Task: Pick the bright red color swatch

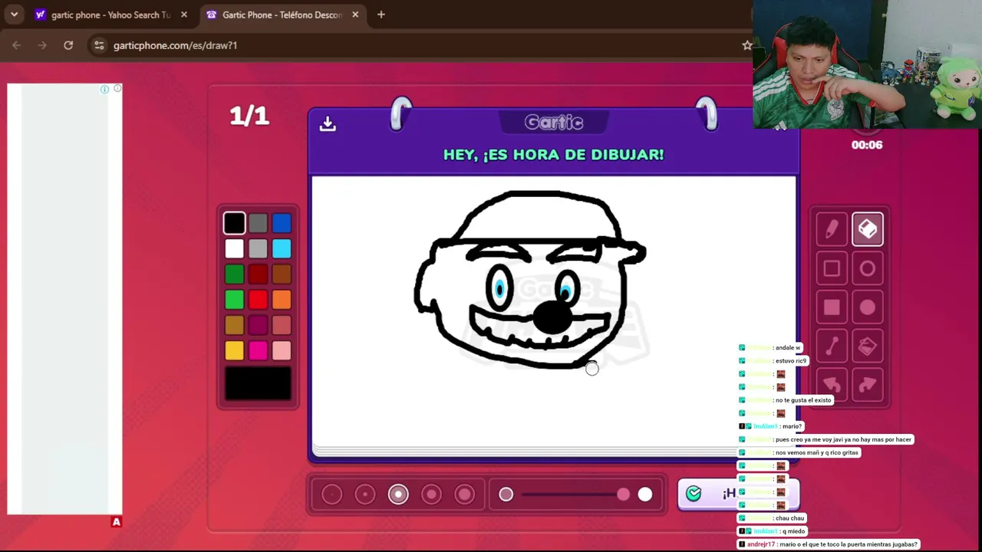Action: [x=258, y=300]
